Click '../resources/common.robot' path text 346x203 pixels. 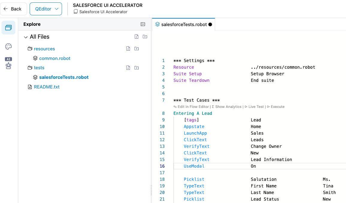click(283, 67)
